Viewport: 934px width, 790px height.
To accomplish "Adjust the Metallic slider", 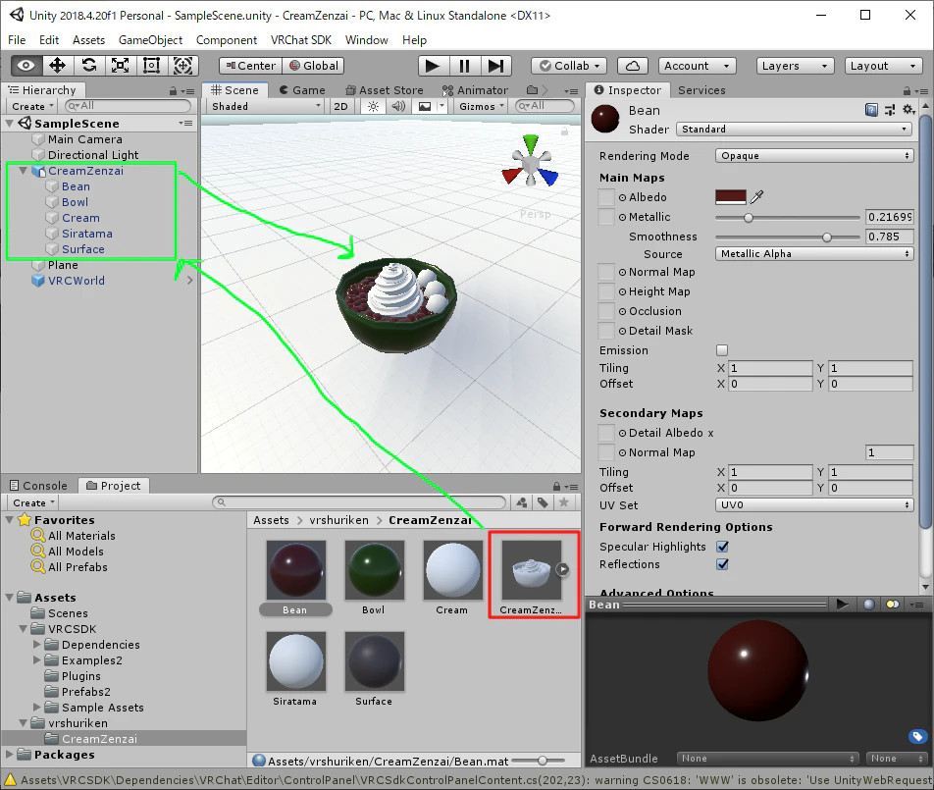I will (x=788, y=218).
